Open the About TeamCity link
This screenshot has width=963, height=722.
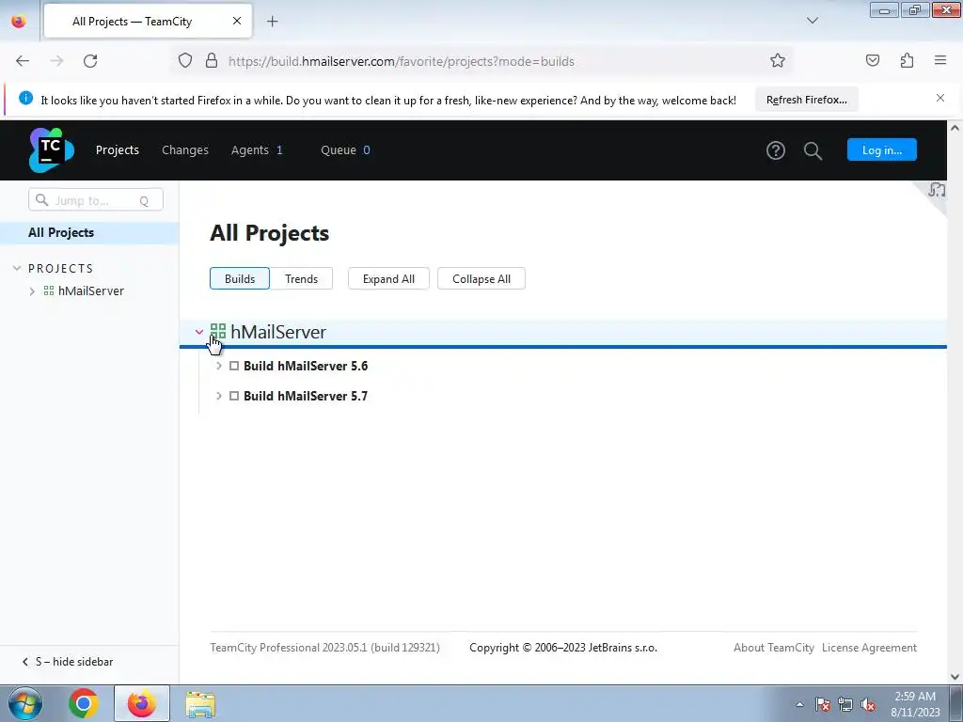tap(773, 648)
